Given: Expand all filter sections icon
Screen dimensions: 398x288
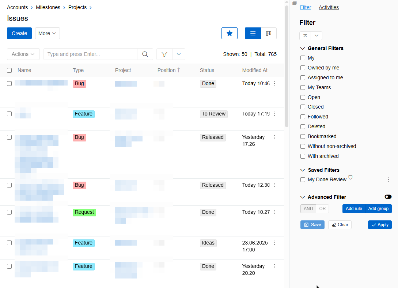Looking at the screenshot, I should pyautogui.click(x=316, y=36).
